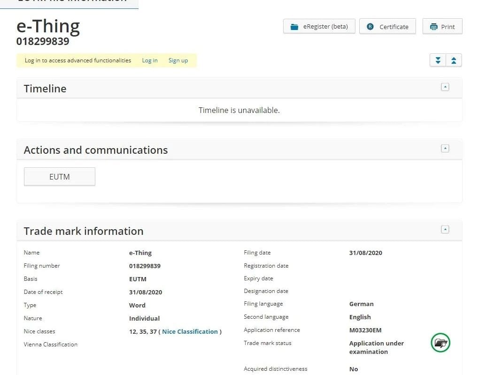The width and height of the screenshot is (478, 375).
Task: Select the Second language value English
Action: [x=360, y=317]
